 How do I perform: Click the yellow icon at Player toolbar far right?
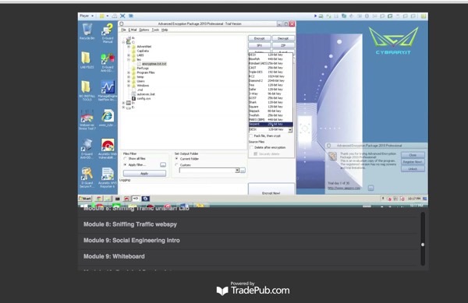tap(424, 16)
